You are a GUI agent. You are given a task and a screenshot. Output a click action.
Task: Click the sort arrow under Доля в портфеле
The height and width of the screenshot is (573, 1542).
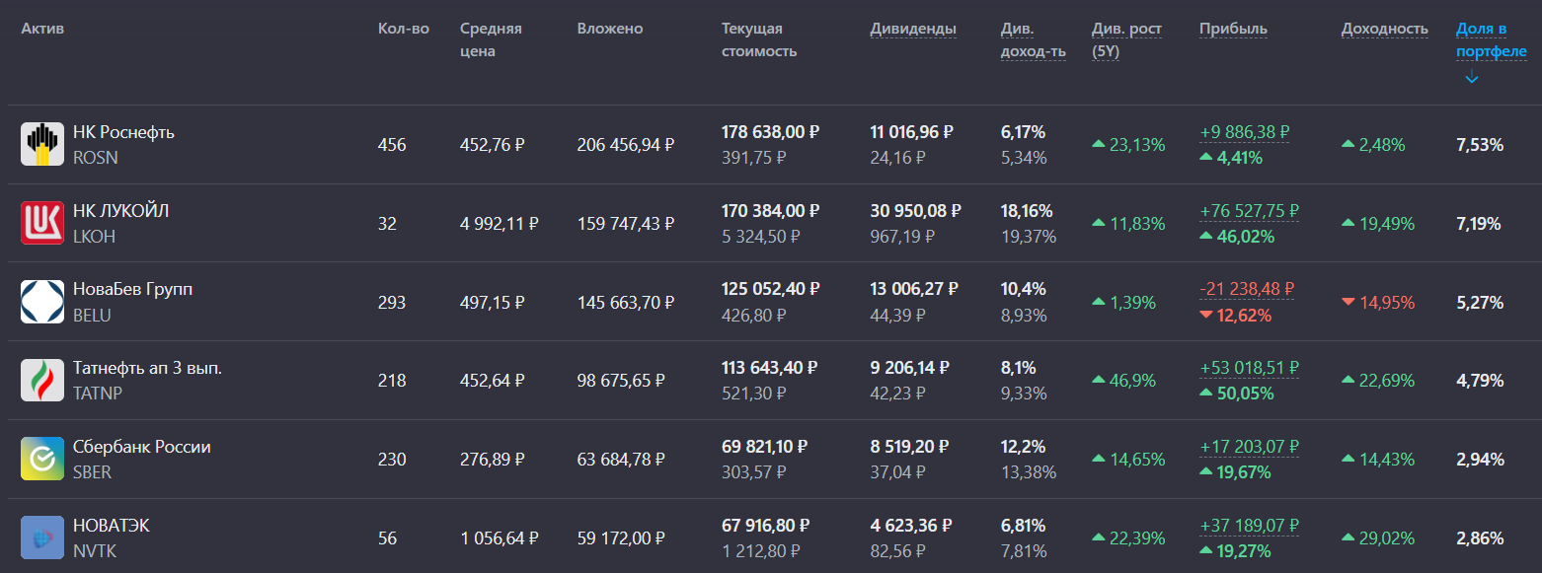[1471, 78]
